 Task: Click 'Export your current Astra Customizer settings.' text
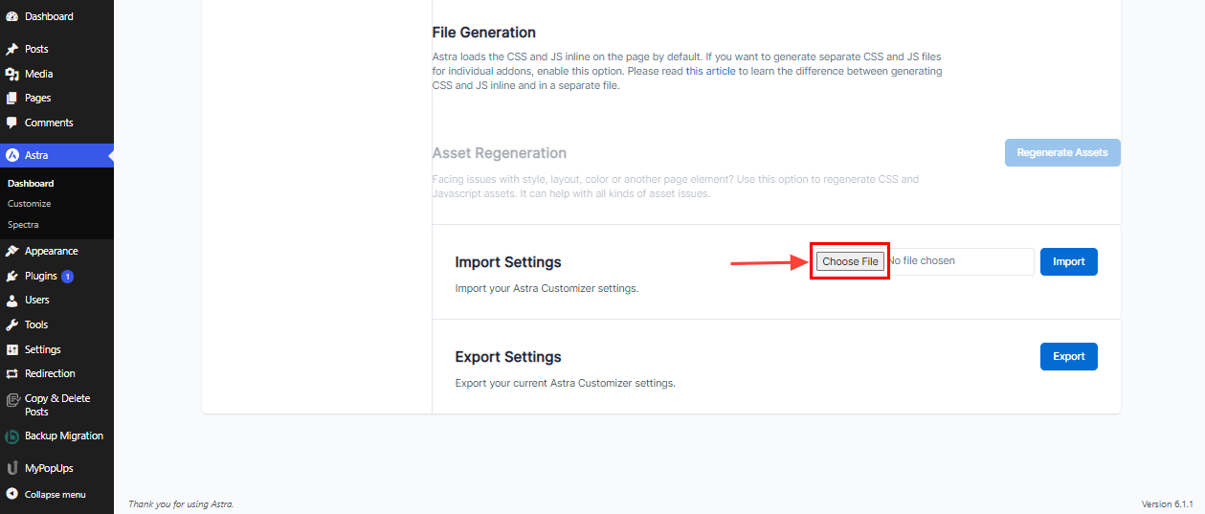pyautogui.click(x=566, y=383)
